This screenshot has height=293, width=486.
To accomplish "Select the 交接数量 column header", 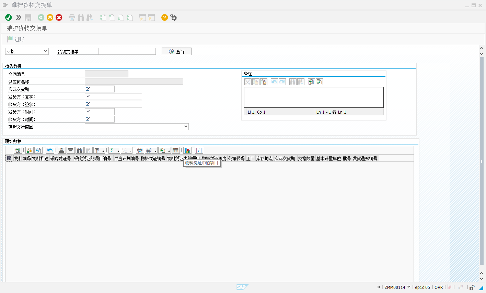I will pyautogui.click(x=306, y=158).
